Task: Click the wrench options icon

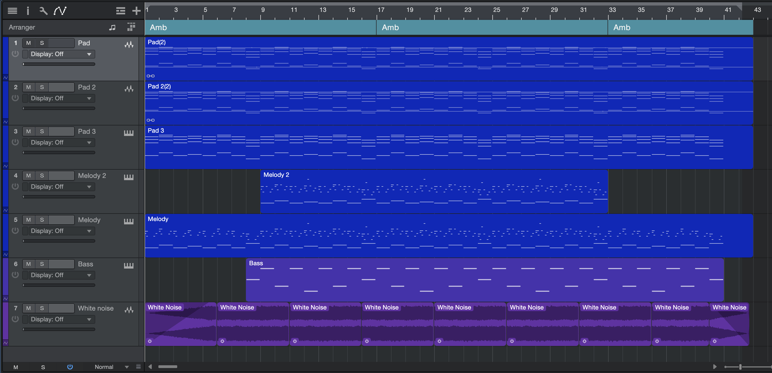Action: (43, 11)
